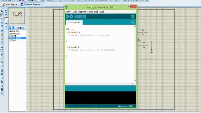Open the Herramientas menu

coord(93,12)
